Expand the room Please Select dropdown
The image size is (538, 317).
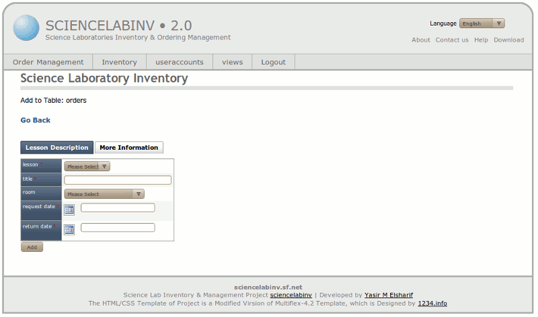pyautogui.click(x=104, y=194)
